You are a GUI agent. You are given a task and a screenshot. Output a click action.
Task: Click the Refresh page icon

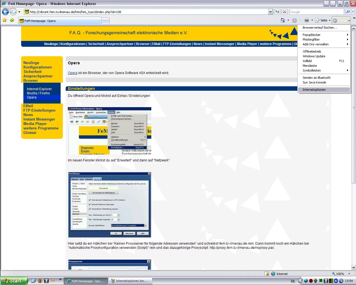tap(277, 12)
